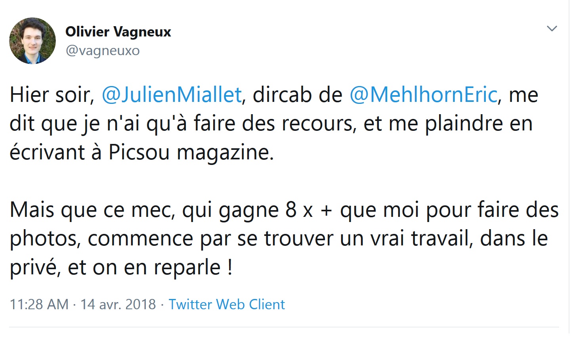Open the @vagneuxo handle

click(103, 51)
